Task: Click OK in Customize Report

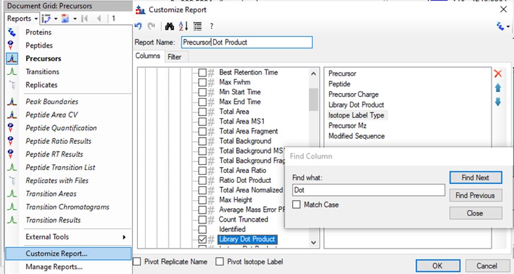Action: point(438,266)
